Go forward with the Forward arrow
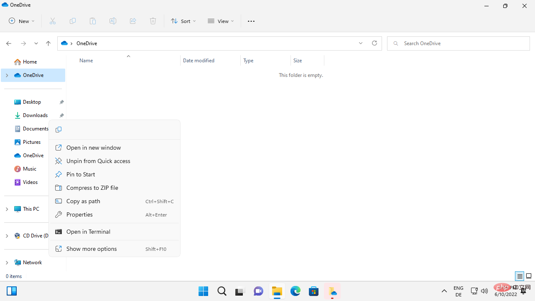The width and height of the screenshot is (535, 301). (23, 43)
